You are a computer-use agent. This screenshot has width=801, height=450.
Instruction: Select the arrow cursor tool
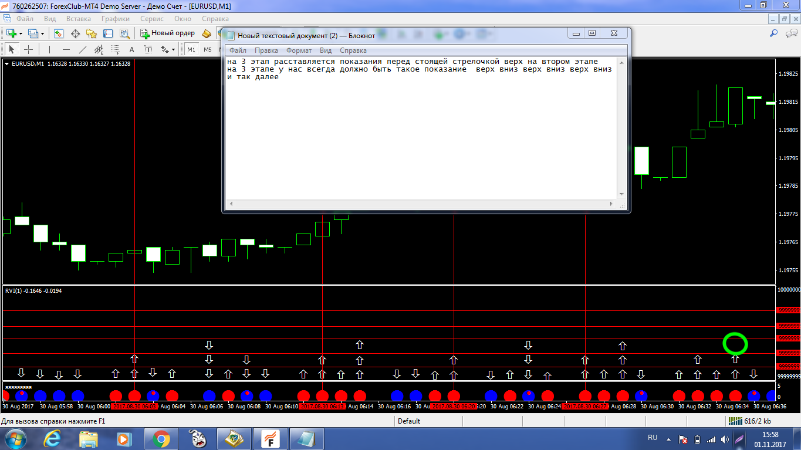click(x=12, y=49)
